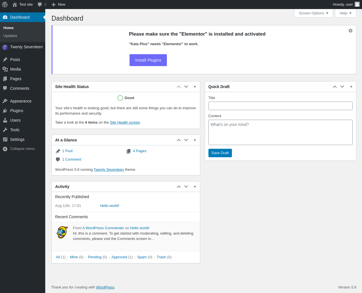Click the home icon beside Test site
Viewport: 362px width, 293px height.
click(x=15, y=5)
